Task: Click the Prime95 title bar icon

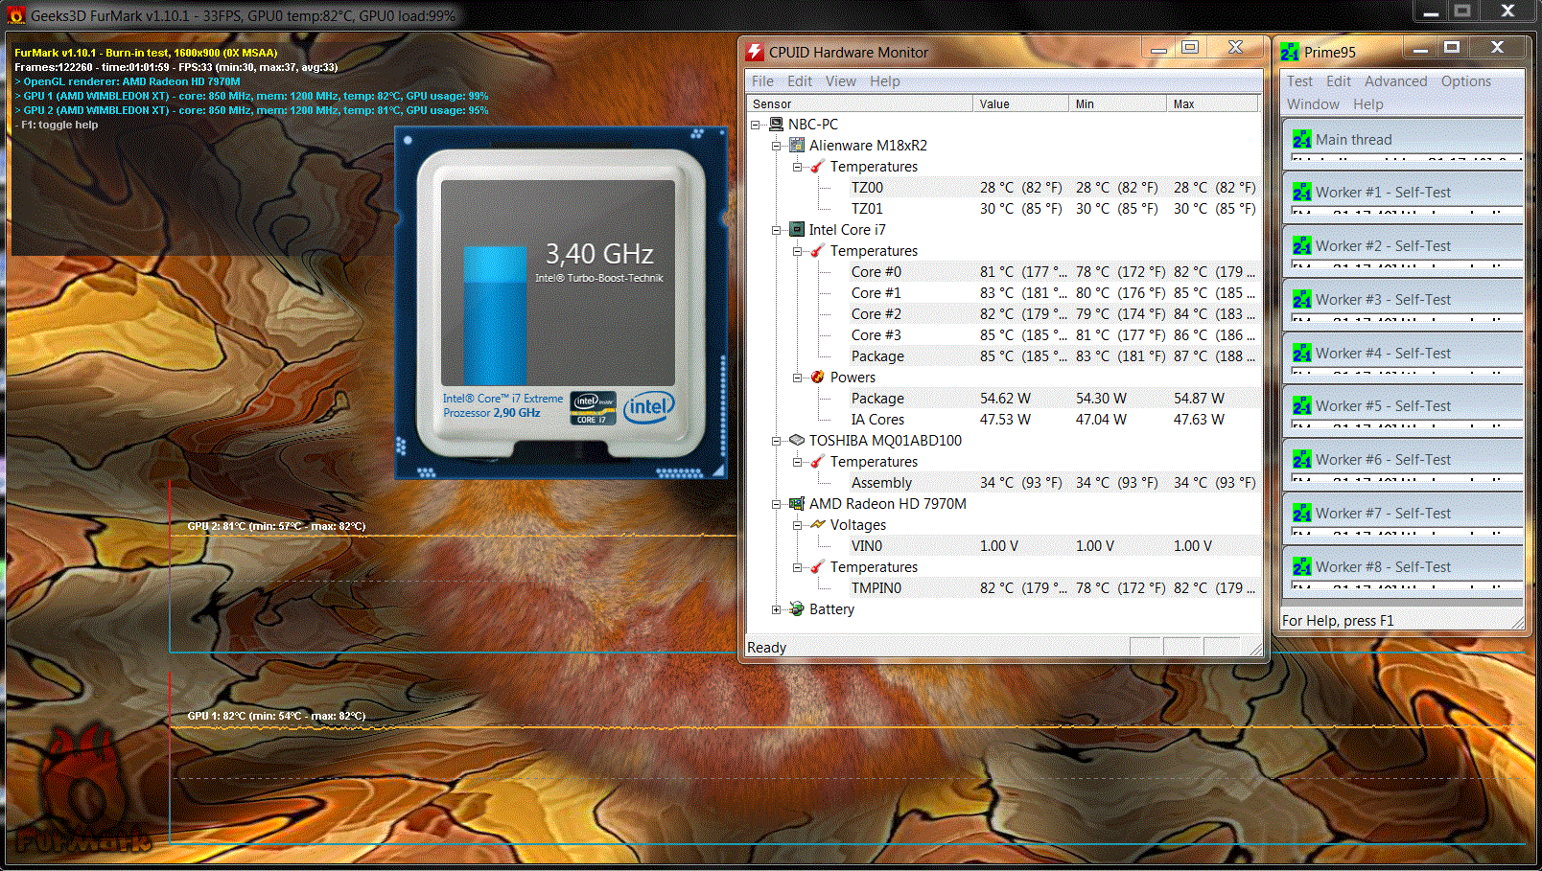Action: pyautogui.click(x=1290, y=52)
